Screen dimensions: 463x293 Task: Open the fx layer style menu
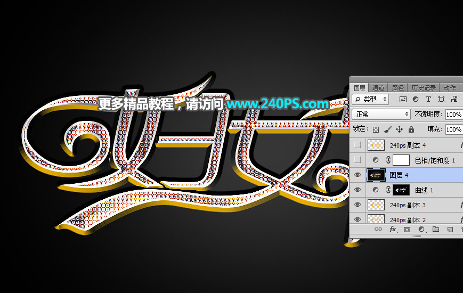coord(393,229)
